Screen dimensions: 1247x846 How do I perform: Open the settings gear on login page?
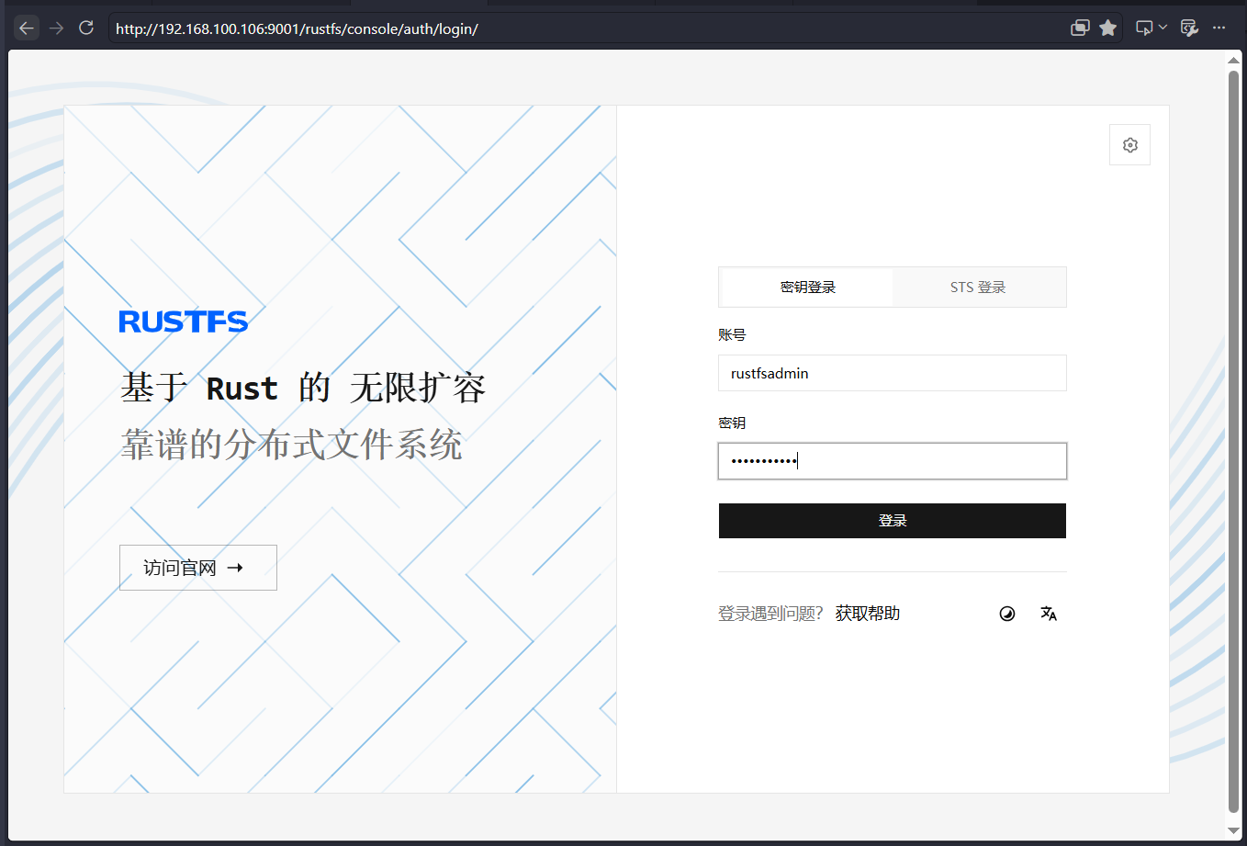(x=1129, y=145)
